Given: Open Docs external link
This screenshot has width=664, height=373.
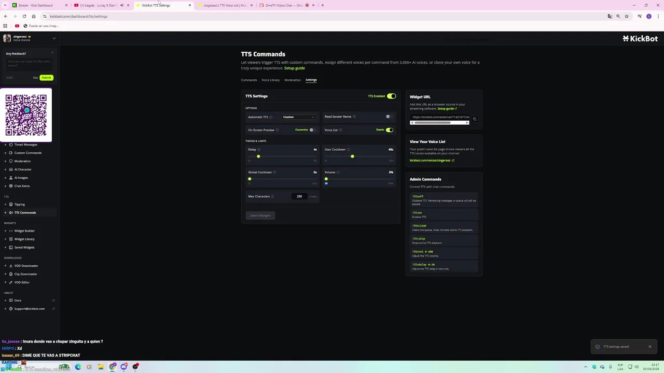Looking at the screenshot, I should (31, 300).
